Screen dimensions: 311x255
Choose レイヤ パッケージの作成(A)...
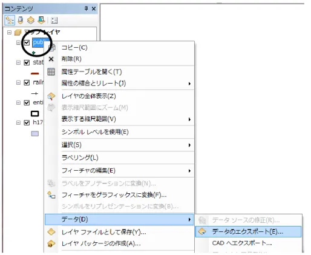[x=119, y=243]
